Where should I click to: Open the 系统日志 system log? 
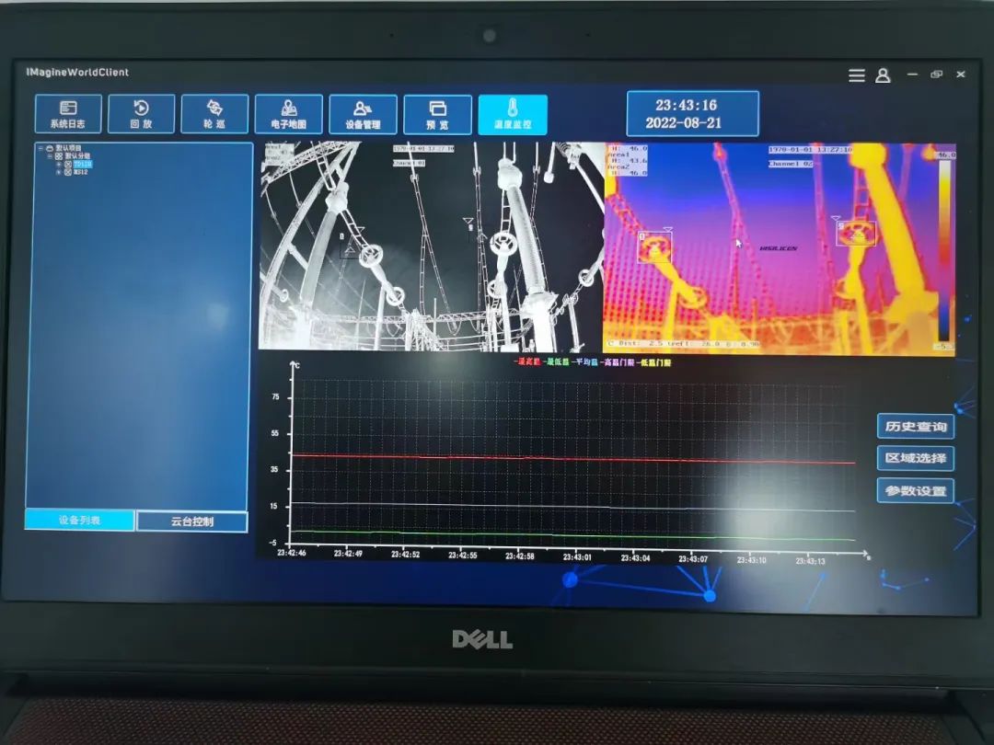pyautogui.click(x=68, y=114)
